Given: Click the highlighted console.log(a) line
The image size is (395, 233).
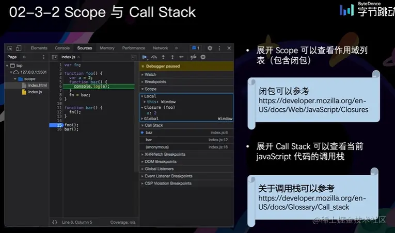Looking at the screenshot, I should pos(99,86).
